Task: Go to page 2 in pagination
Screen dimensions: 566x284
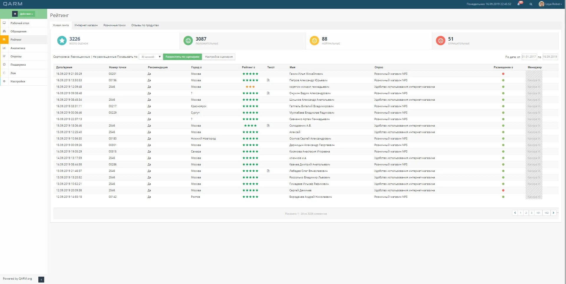Action: coord(526,213)
